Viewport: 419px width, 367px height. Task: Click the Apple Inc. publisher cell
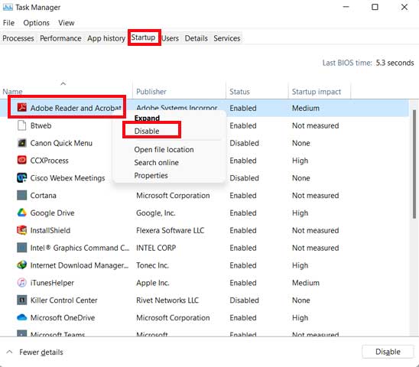tap(153, 283)
